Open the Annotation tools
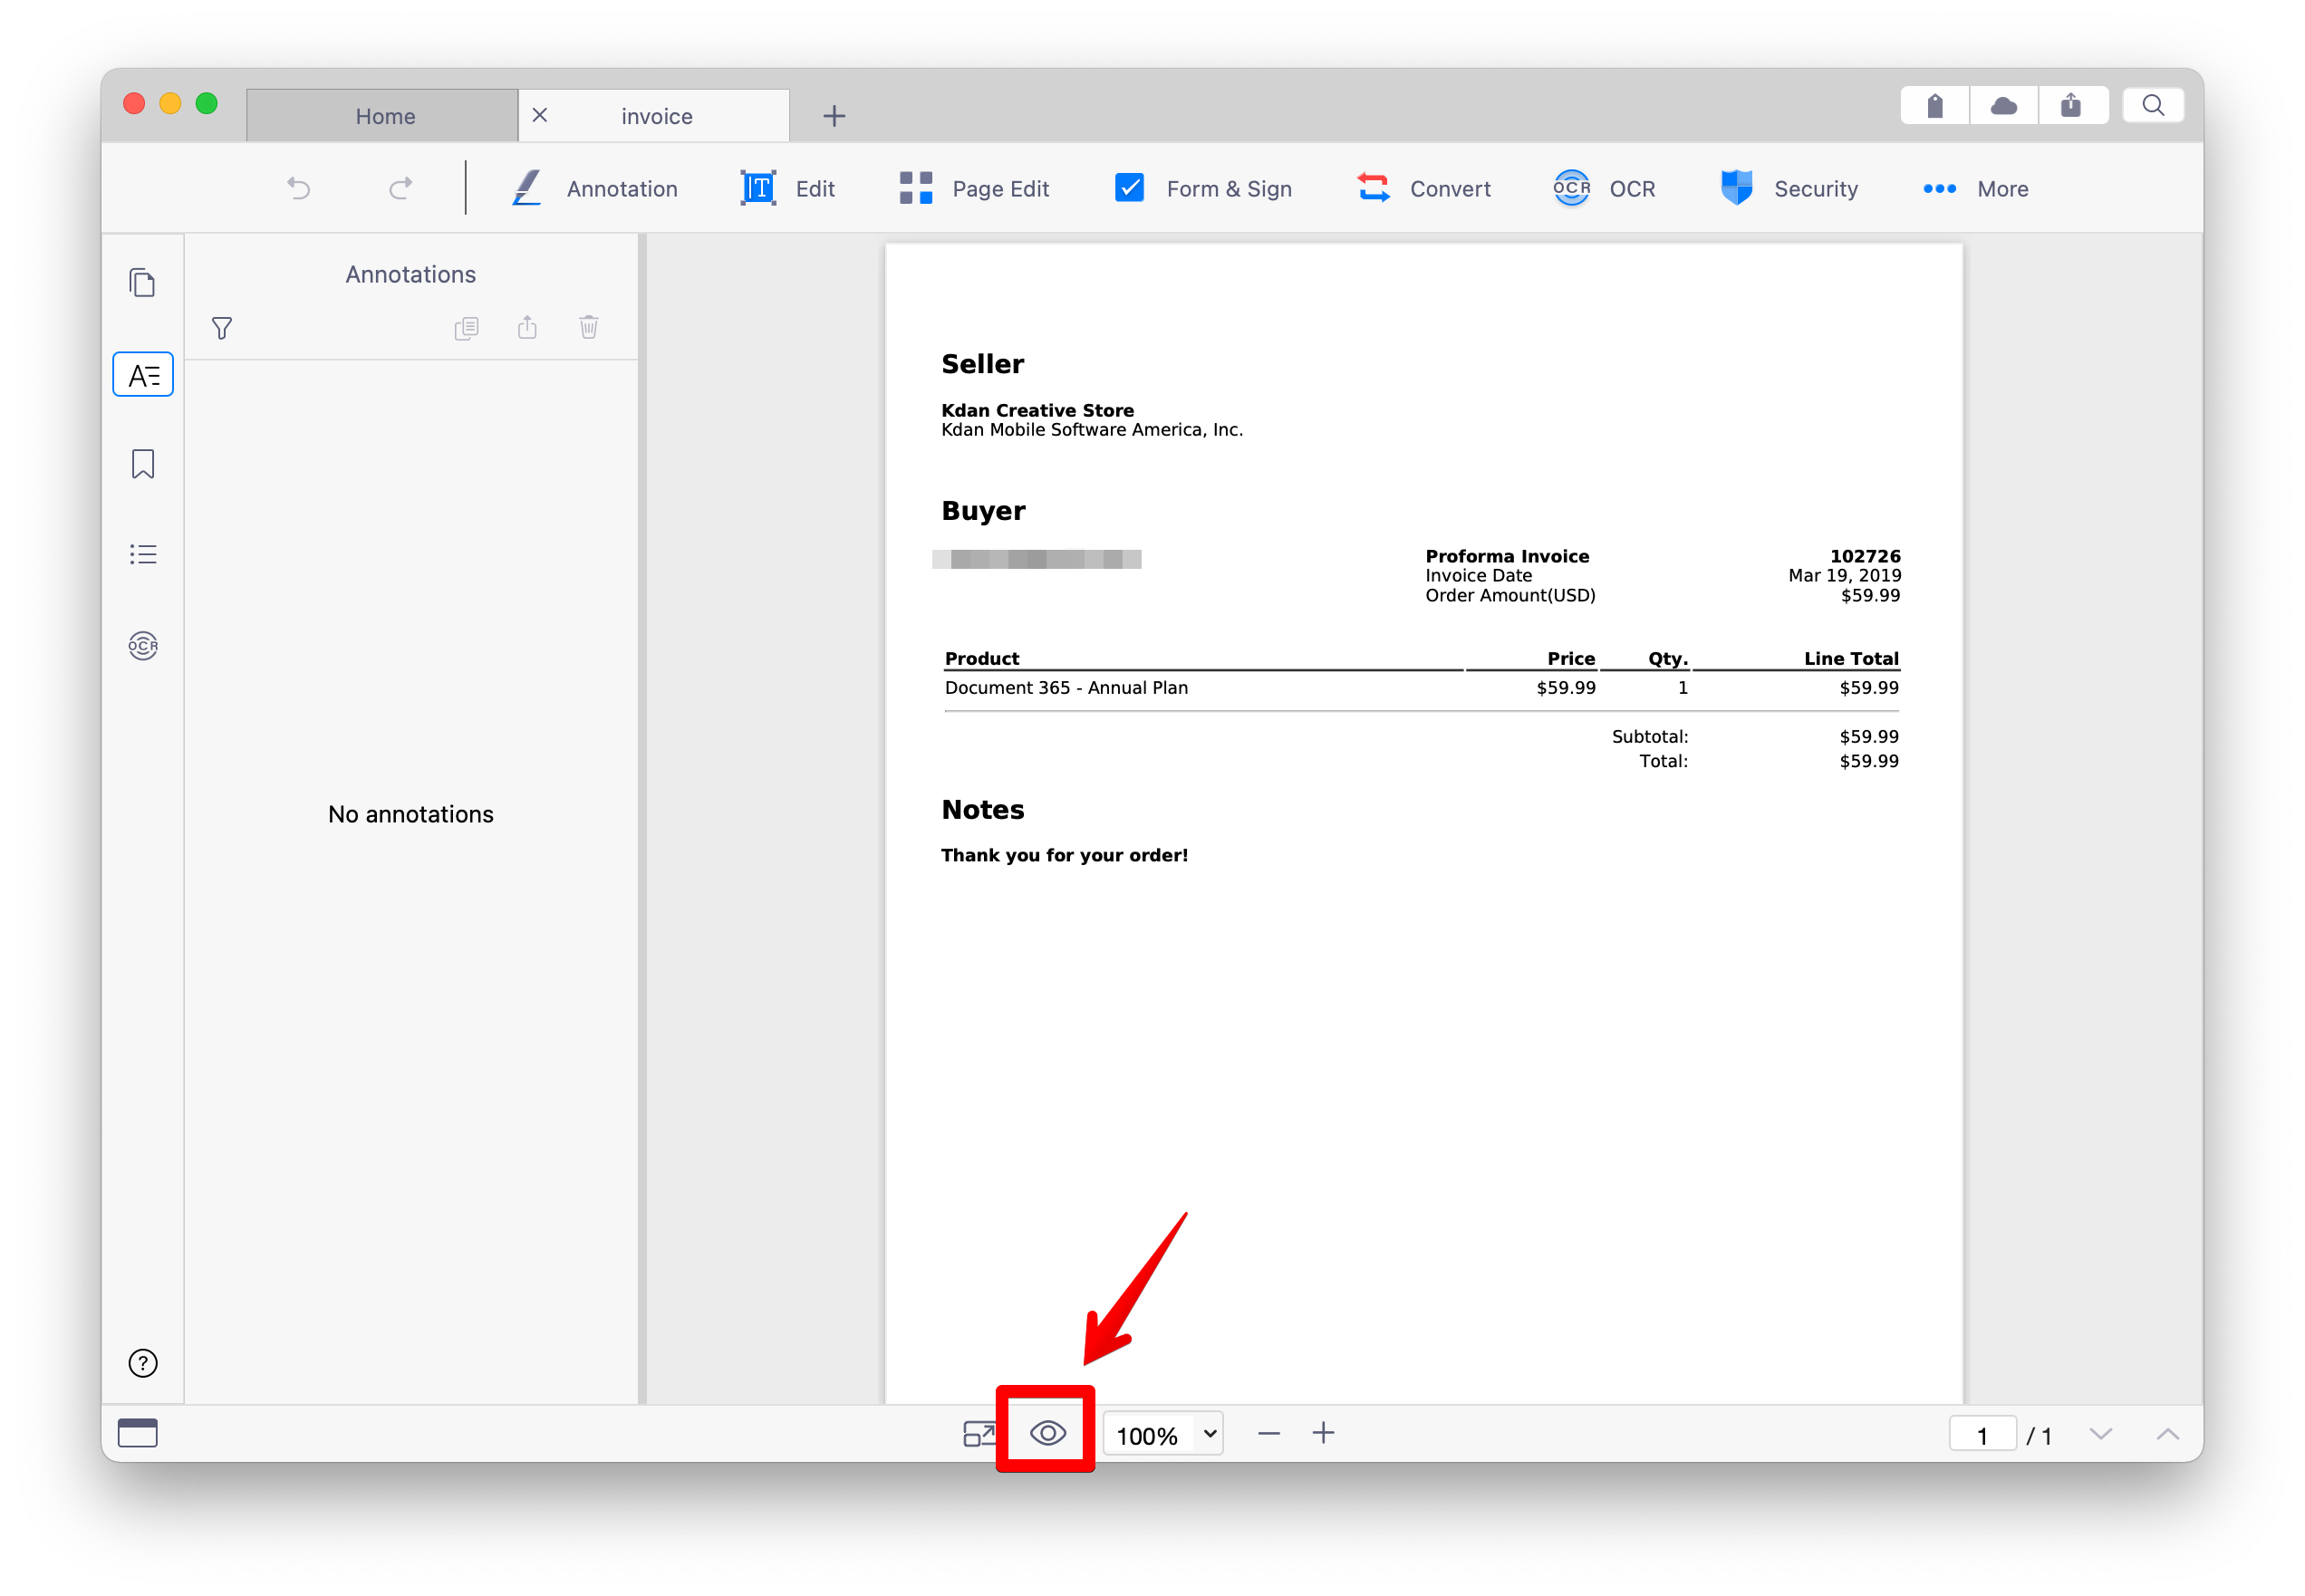 (595, 188)
